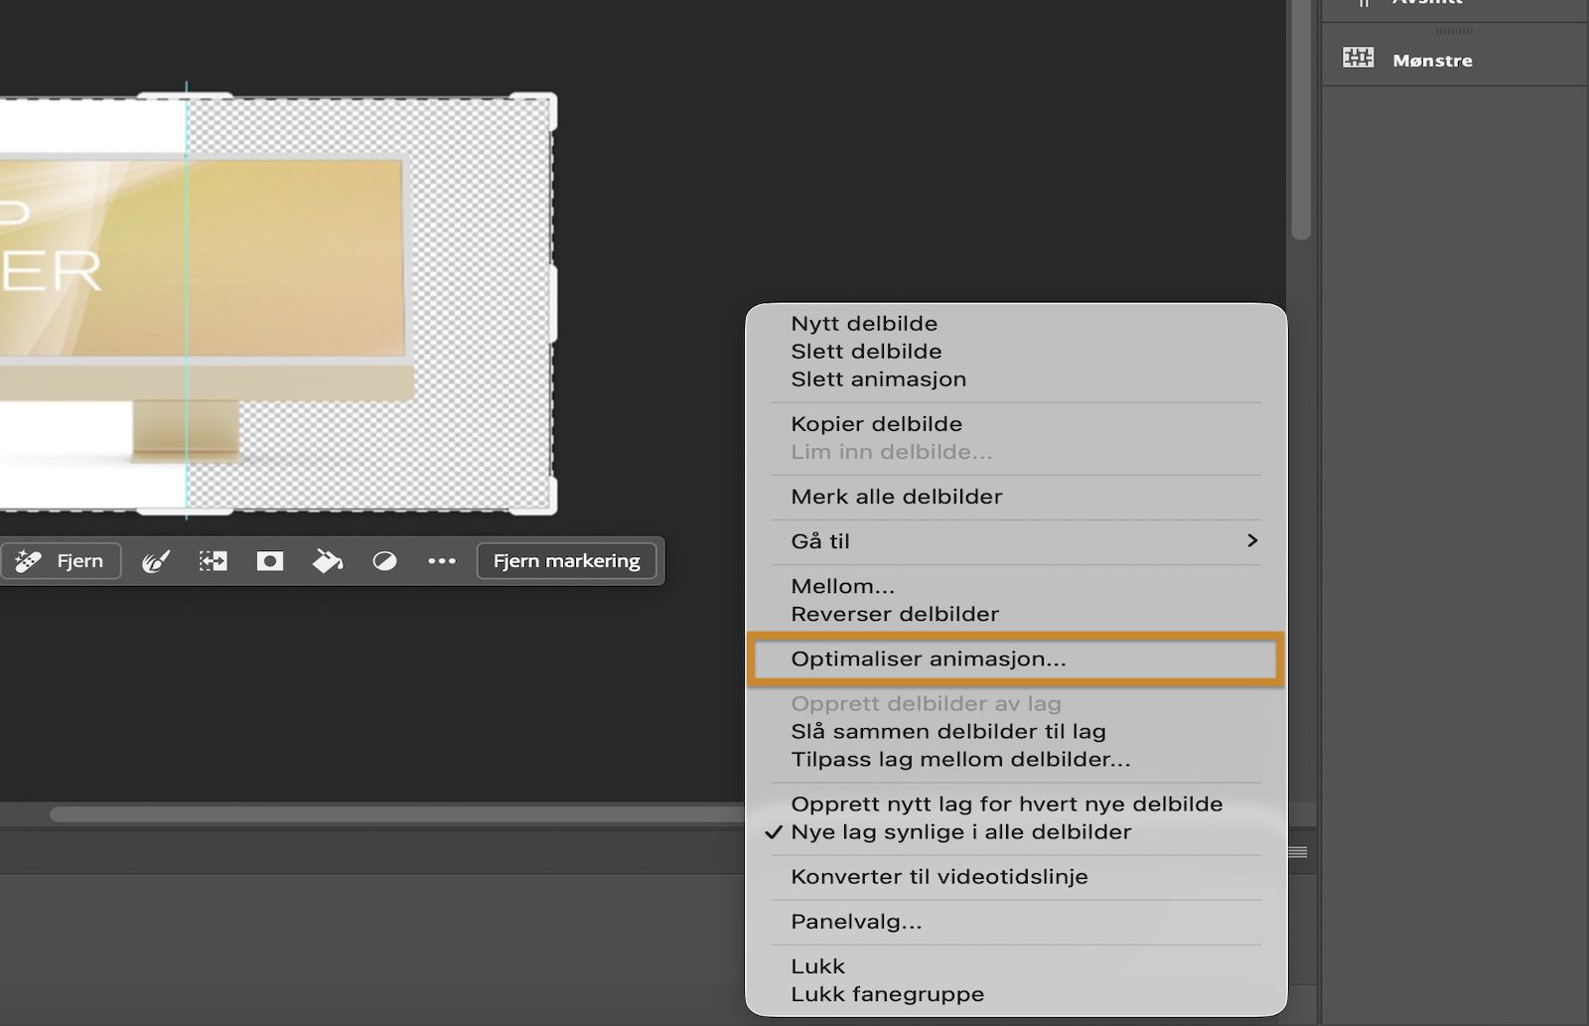Click the paint bucket fill icon

click(327, 561)
